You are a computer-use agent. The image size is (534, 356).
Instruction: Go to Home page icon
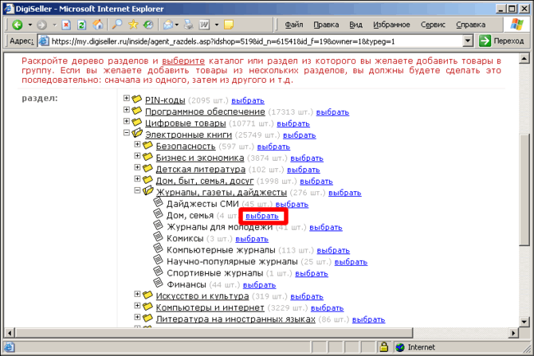click(x=98, y=24)
